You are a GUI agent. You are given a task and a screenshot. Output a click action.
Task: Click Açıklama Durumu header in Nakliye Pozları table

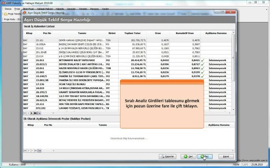(x=219, y=125)
